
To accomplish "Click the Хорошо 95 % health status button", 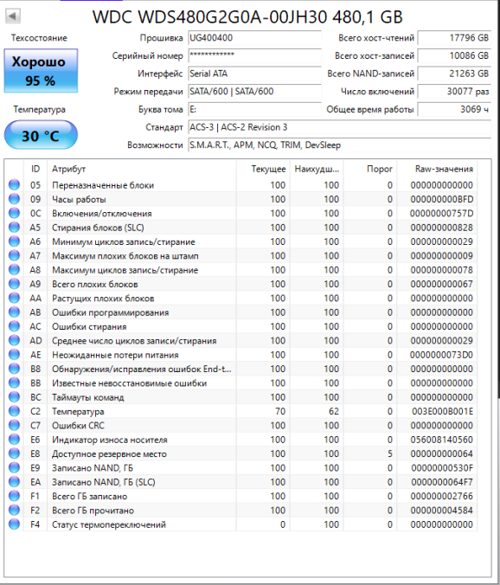I will click(41, 70).
